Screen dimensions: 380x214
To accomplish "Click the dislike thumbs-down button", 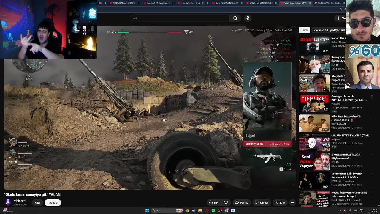I will click(x=226, y=203).
